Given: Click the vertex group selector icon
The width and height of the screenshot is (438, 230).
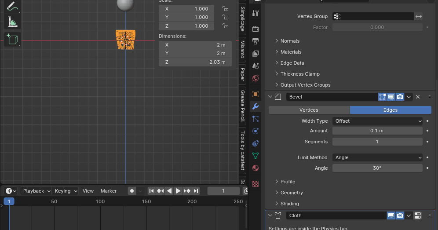Looking at the screenshot, I should coord(337,16).
